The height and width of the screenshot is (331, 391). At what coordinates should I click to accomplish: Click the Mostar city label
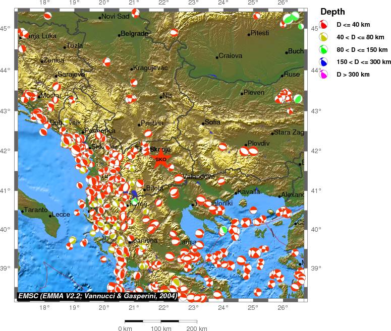(x=51, y=95)
